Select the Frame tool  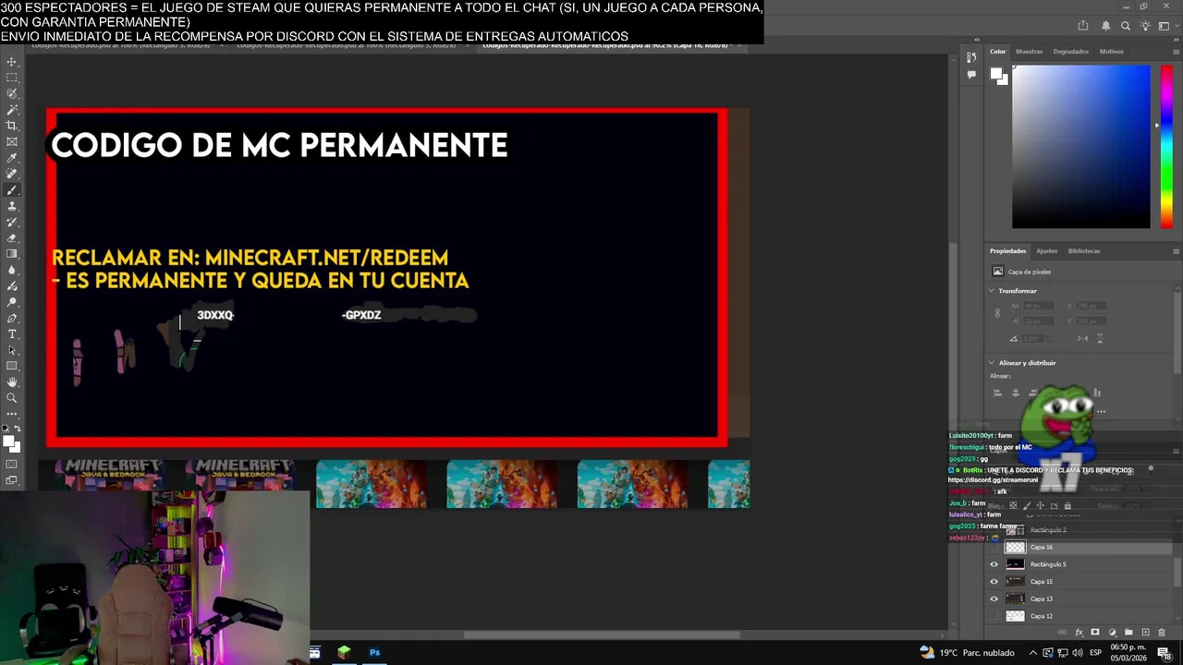point(12,141)
